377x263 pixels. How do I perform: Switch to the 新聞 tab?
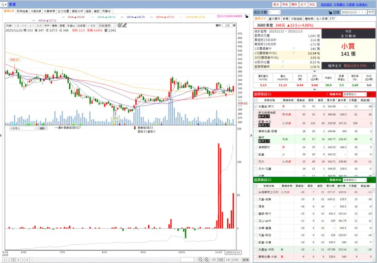[x=285, y=19]
